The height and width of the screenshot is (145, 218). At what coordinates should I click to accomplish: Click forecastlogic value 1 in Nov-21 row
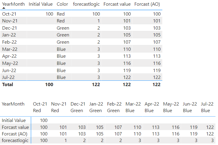[98, 21]
